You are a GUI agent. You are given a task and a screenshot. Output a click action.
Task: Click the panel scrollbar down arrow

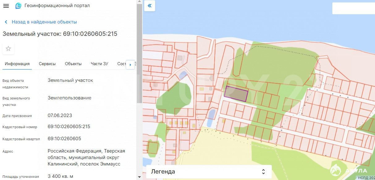139,177
